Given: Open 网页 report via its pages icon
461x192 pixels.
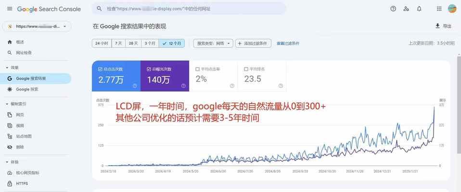Looking at the screenshot, I should coord(10,115).
